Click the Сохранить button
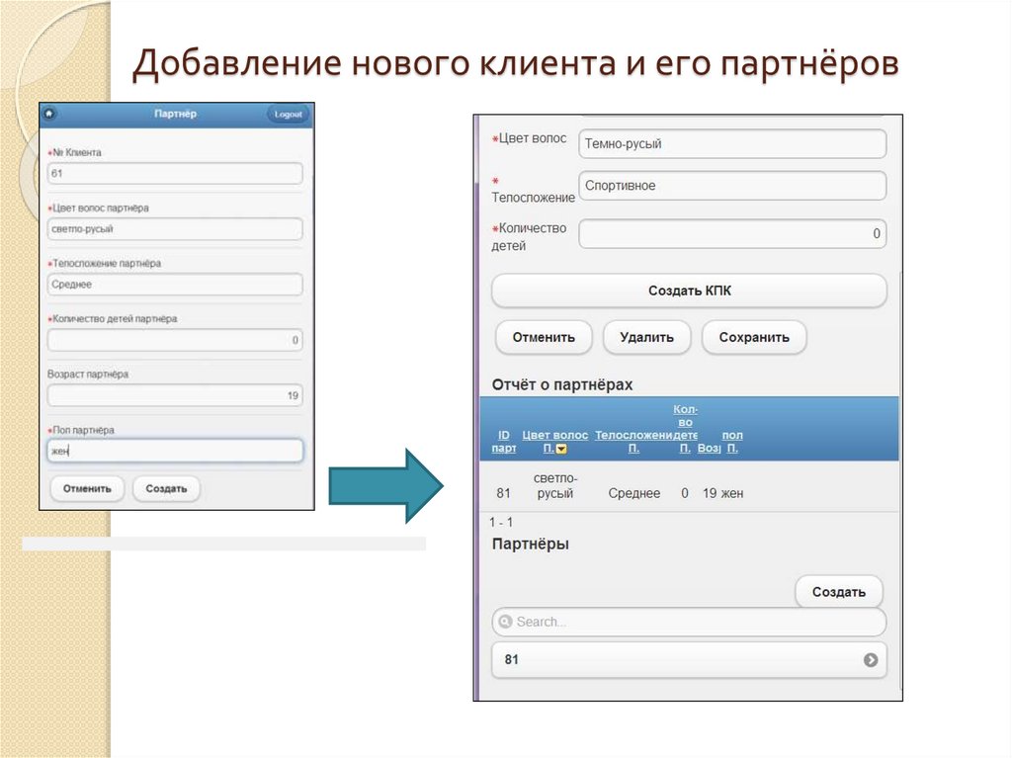 coord(753,337)
